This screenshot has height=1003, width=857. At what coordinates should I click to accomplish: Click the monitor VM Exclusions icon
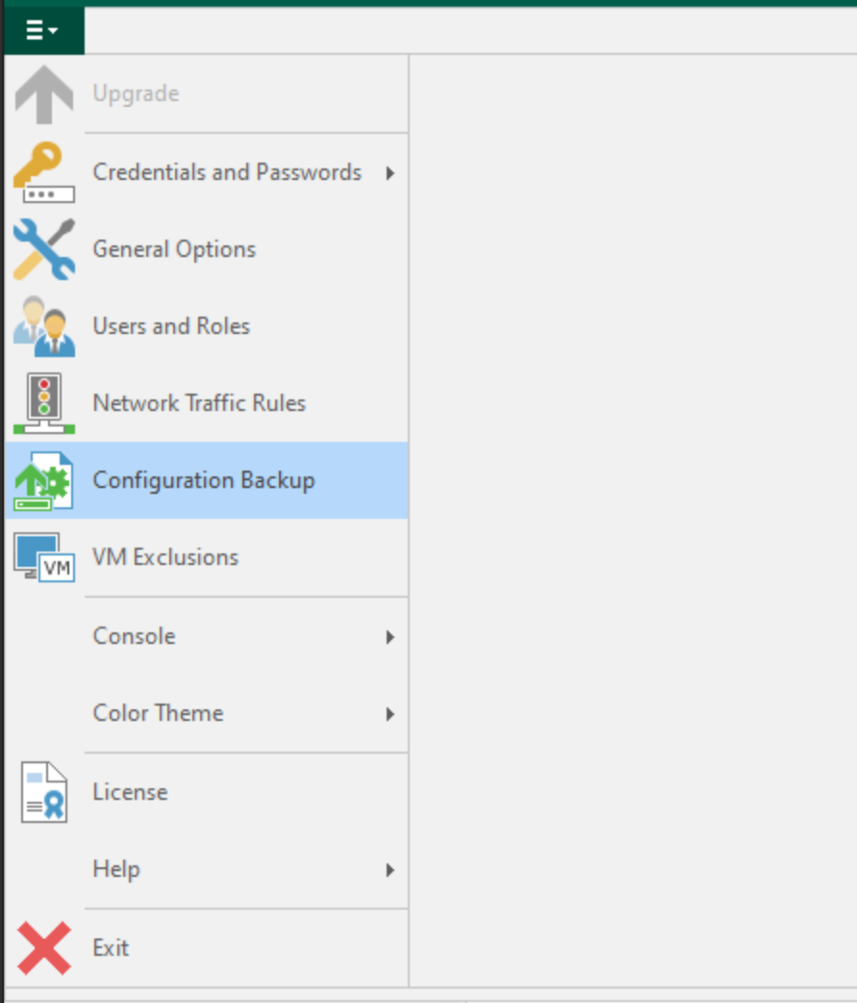tap(44, 557)
